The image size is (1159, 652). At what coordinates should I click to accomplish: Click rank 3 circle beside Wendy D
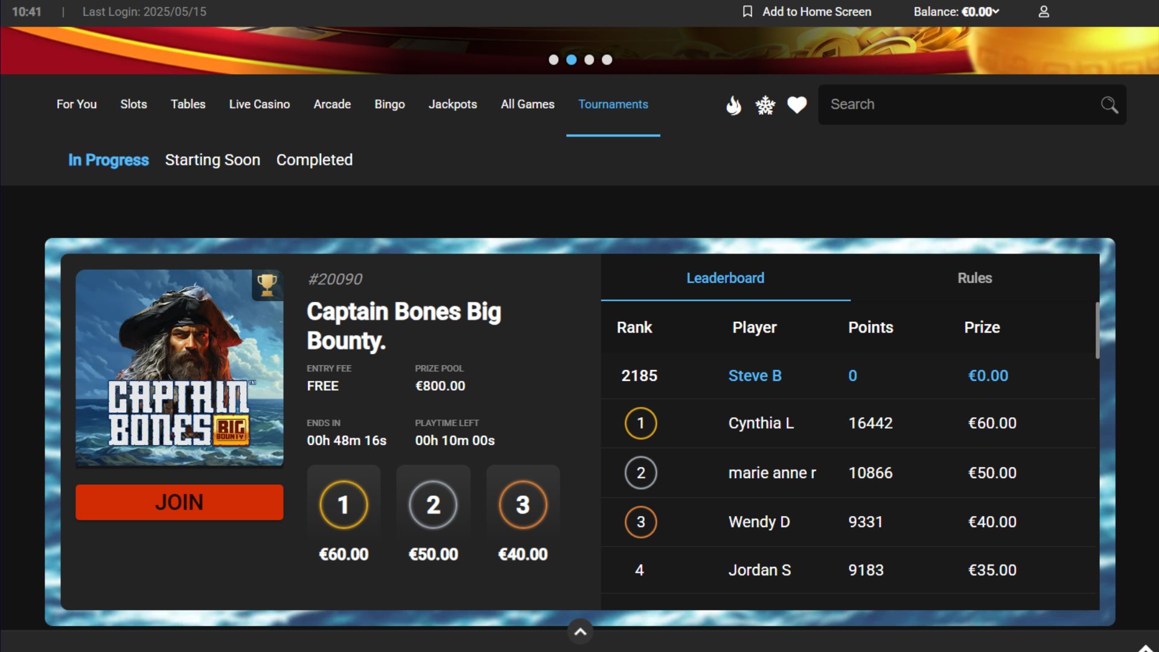click(x=640, y=522)
